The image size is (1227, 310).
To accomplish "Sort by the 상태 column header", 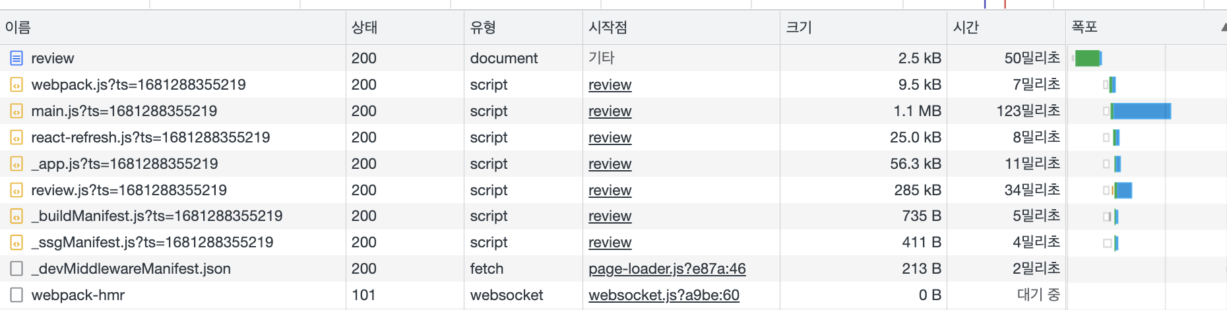I will 405,27.
